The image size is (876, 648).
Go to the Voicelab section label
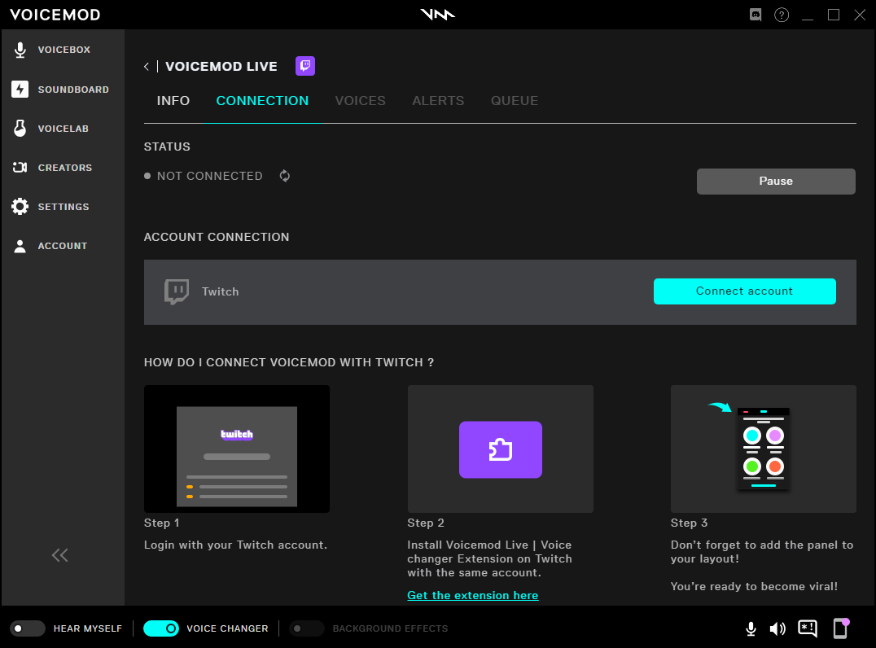click(x=64, y=129)
